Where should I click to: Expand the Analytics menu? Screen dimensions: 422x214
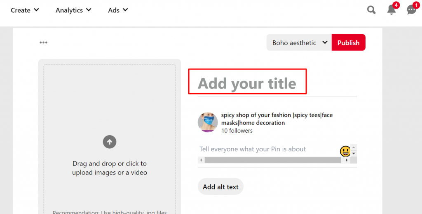(x=73, y=10)
